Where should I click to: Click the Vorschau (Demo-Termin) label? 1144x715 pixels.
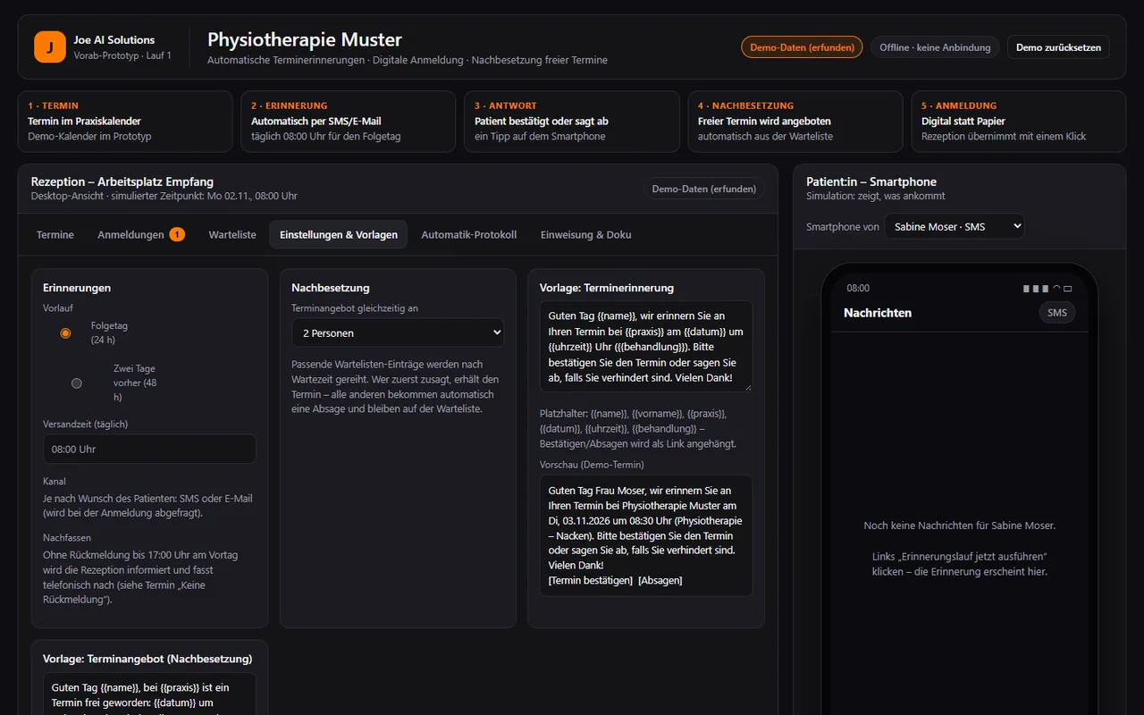click(592, 465)
